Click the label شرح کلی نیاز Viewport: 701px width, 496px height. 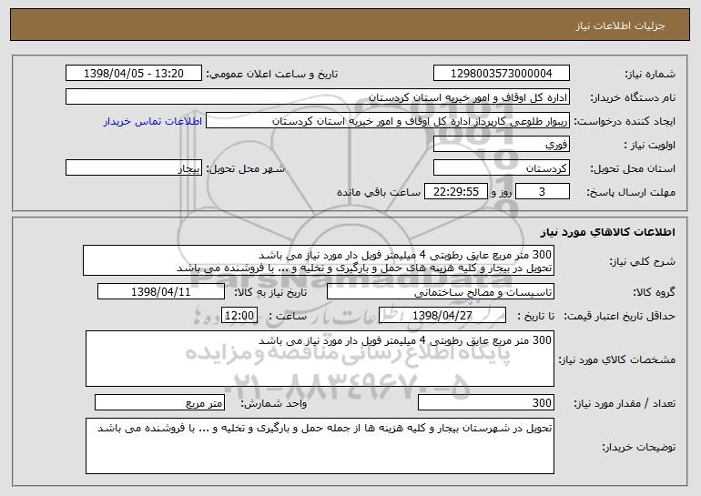pyautogui.click(x=643, y=261)
